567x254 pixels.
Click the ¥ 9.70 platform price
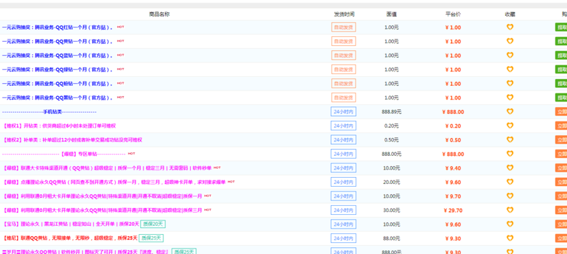(453, 196)
